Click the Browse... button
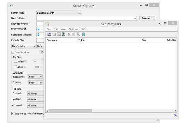Viewport: 188px width, 130px height. [x=147, y=18]
